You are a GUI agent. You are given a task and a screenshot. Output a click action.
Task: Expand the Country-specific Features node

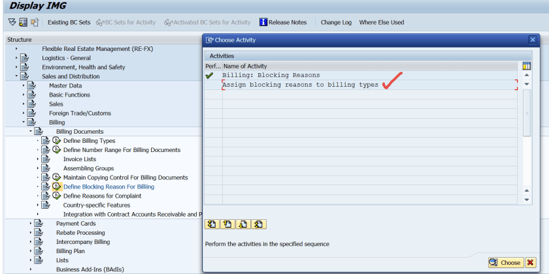(x=37, y=205)
